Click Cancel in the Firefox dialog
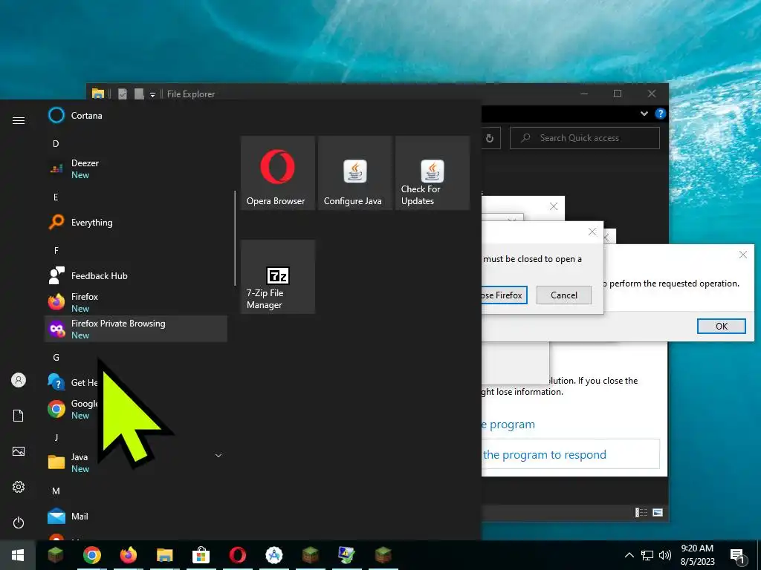Viewport: 761px width, 570px height. [x=564, y=295]
